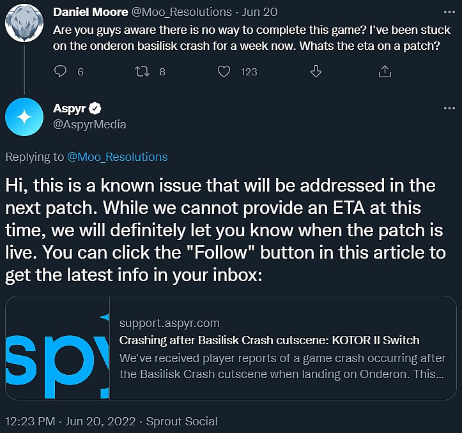Screen dimensions: 462x433
Task: Open more options on Daniel Moore's tweet
Action: [x=449, y=12]
